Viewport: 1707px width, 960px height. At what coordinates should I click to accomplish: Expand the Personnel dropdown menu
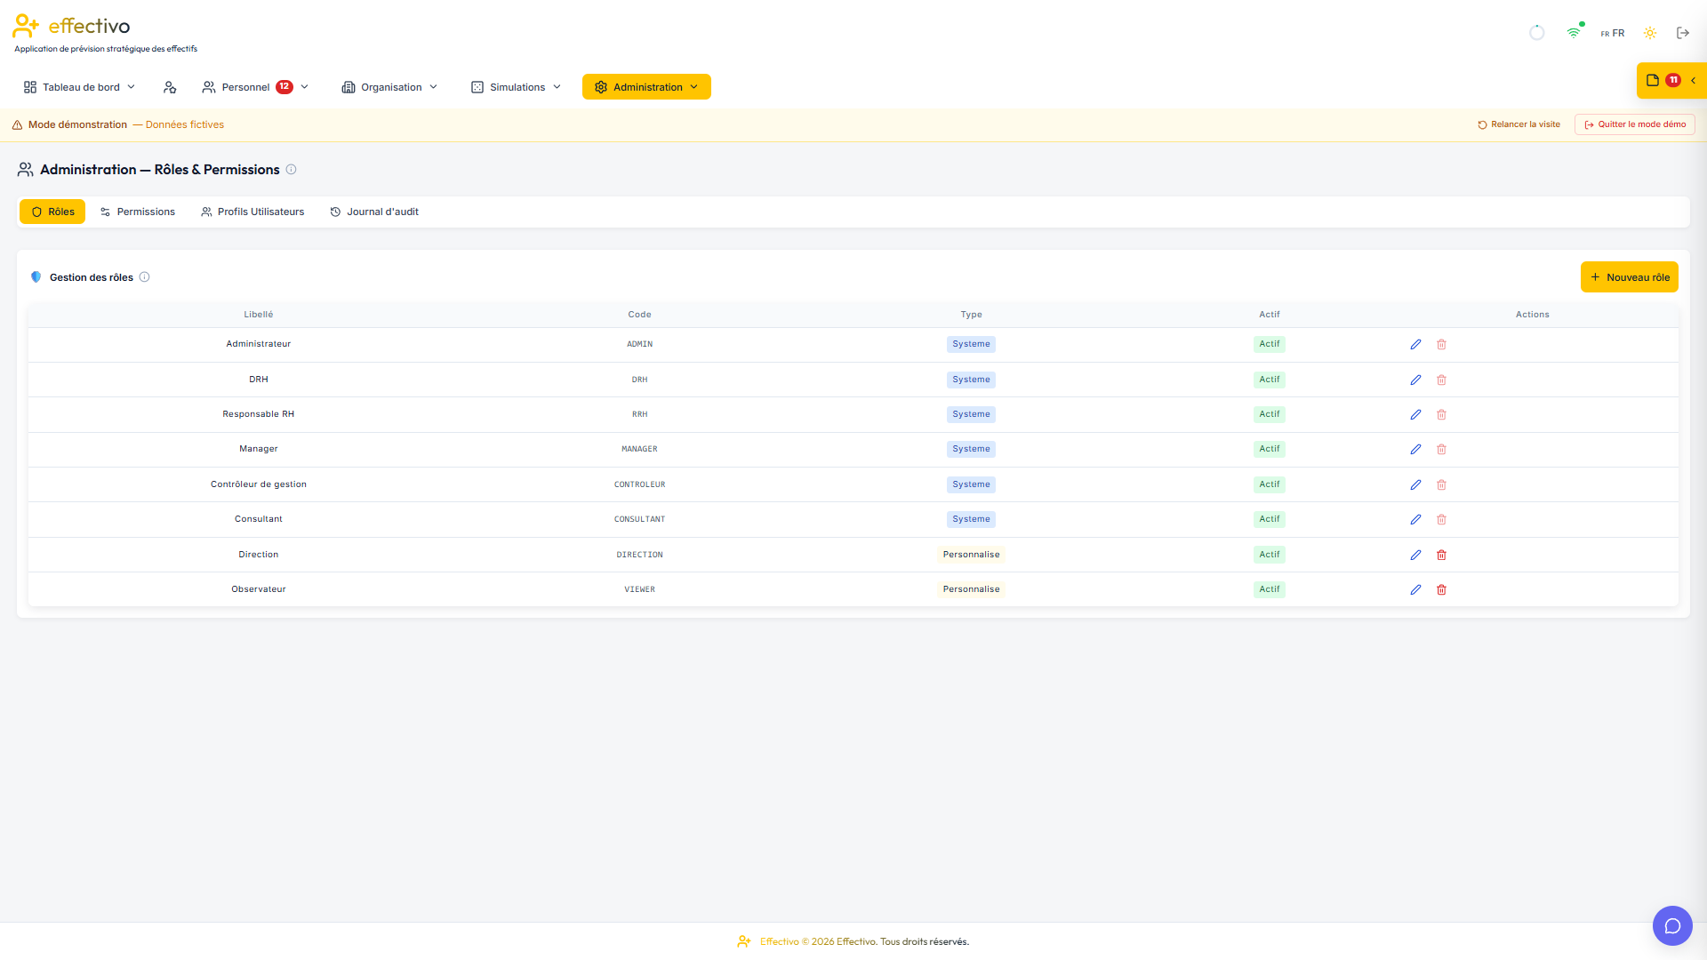tap(256, 87)
